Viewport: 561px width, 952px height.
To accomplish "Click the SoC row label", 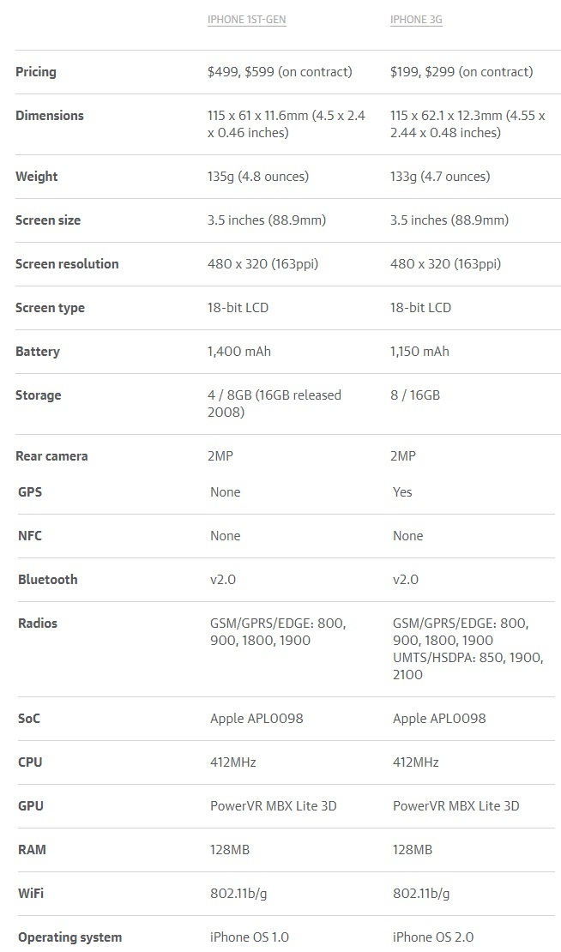I will pos(29,718).
